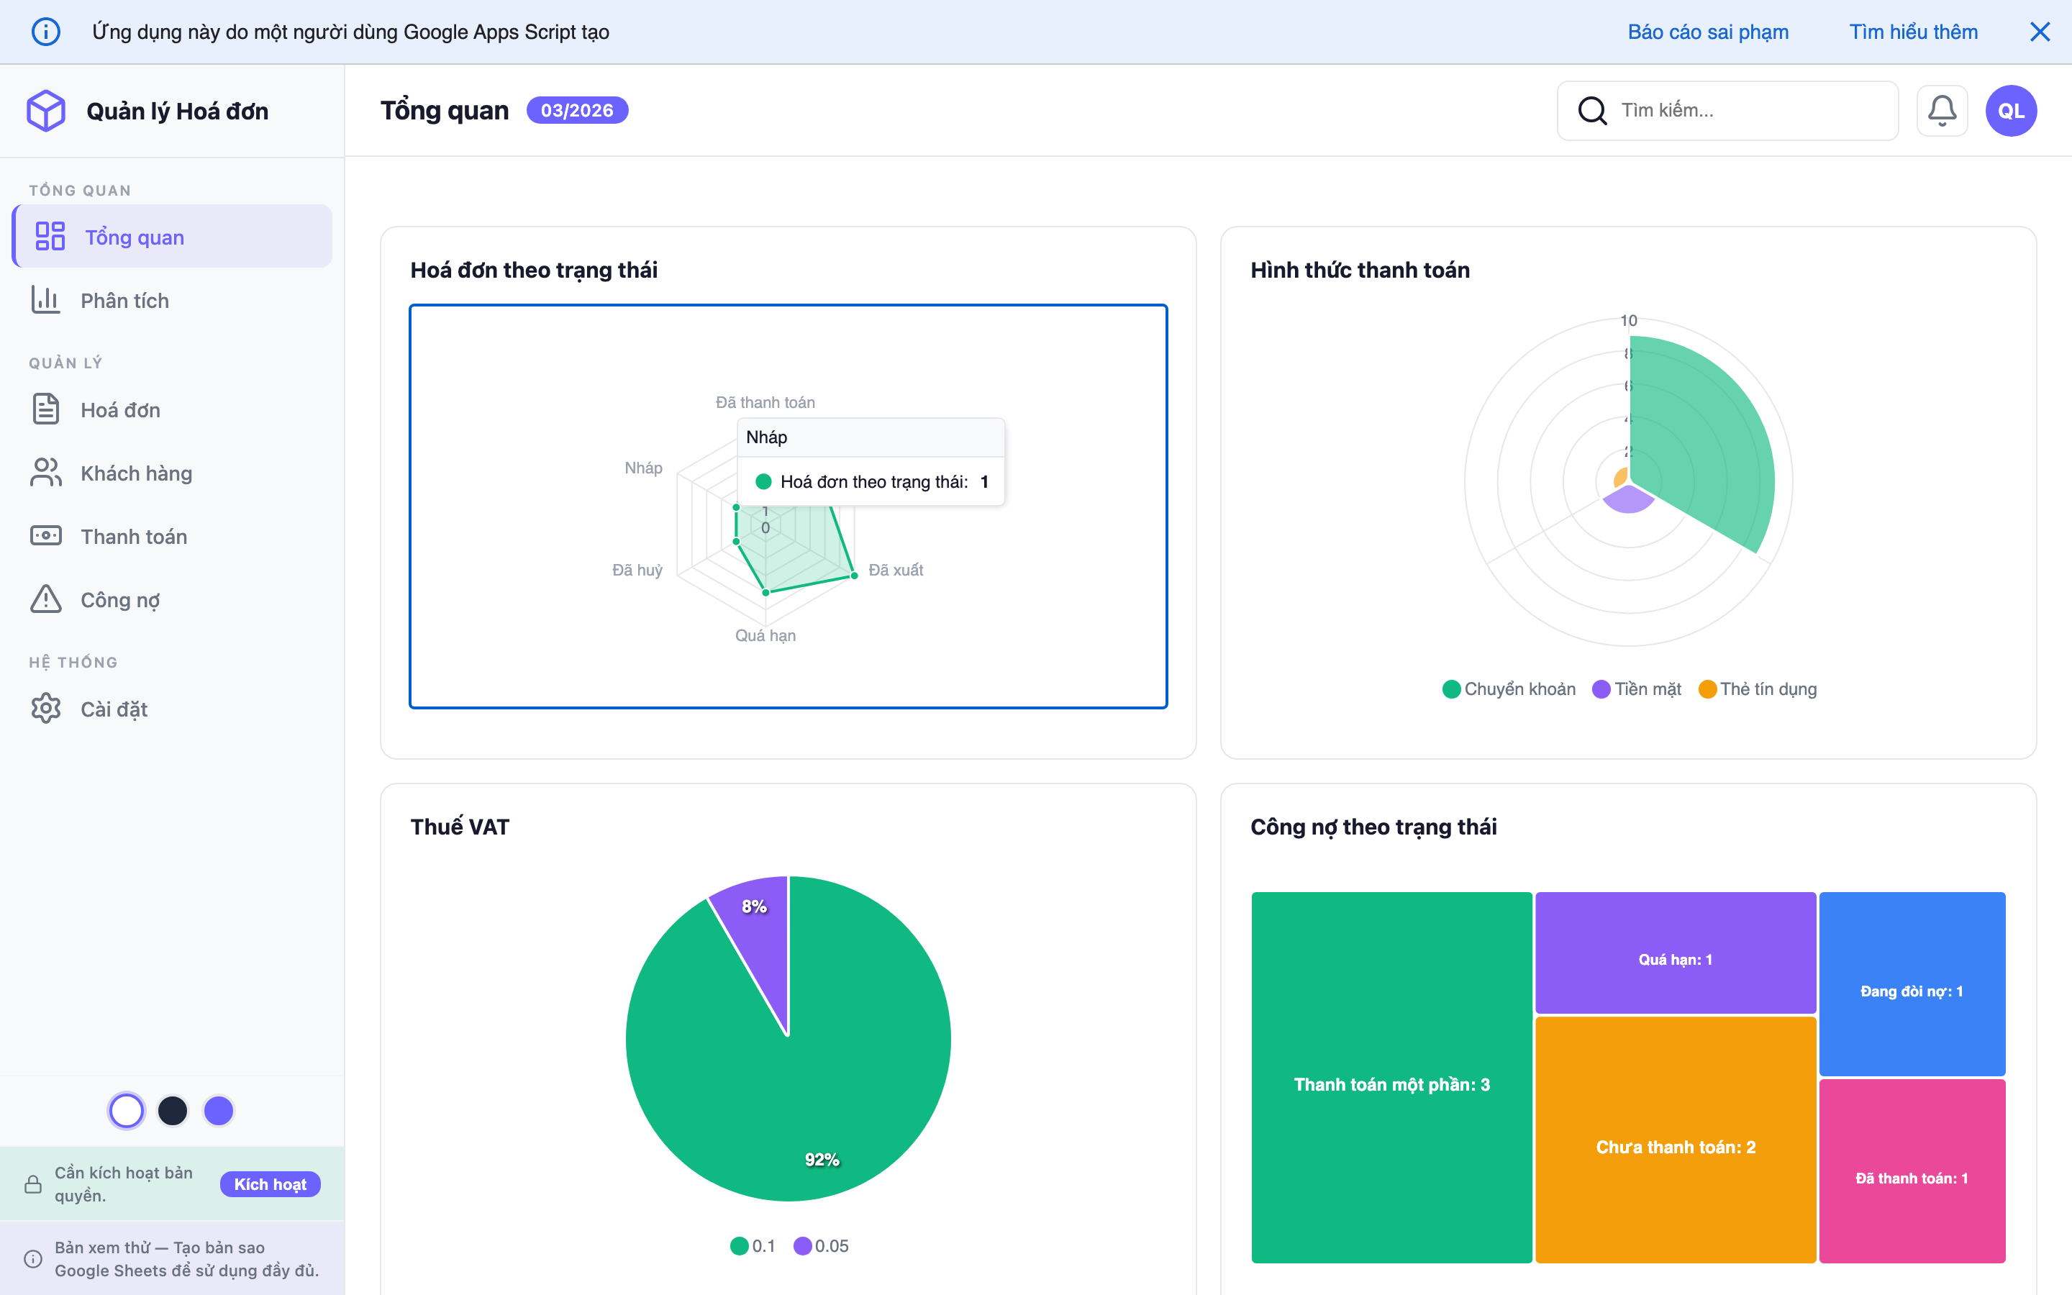This screenshot has width=2072, height=1295.
Task: Open the notifications bell
Action: click(x=1941, y=111)
